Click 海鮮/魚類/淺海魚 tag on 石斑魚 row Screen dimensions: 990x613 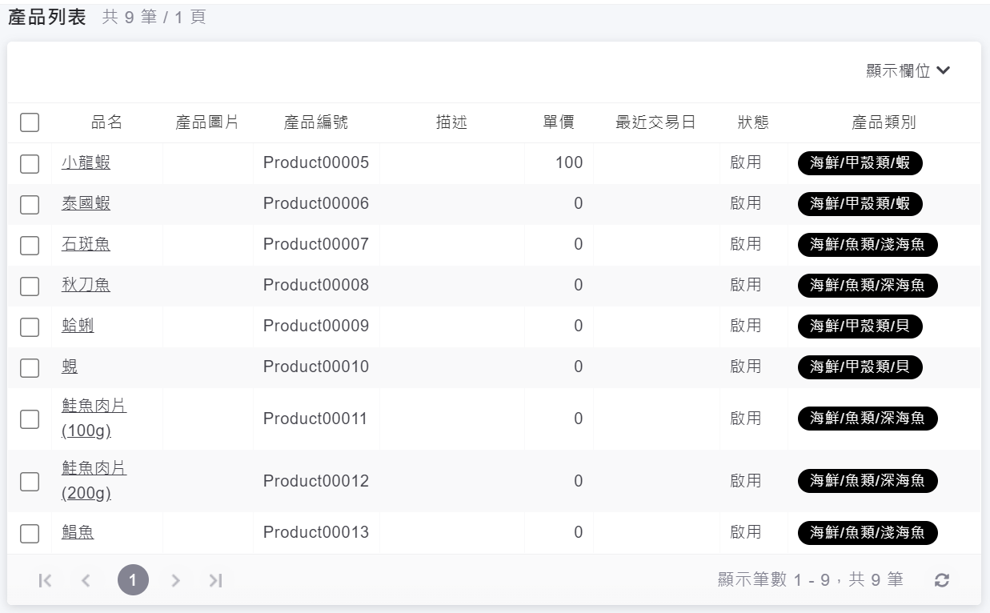[x=867, y=245]
